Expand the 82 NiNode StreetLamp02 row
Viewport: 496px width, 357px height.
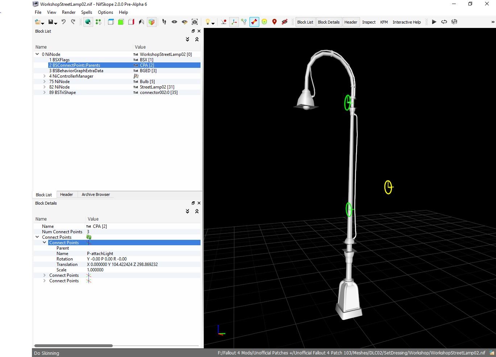click(x=44, y=87)
